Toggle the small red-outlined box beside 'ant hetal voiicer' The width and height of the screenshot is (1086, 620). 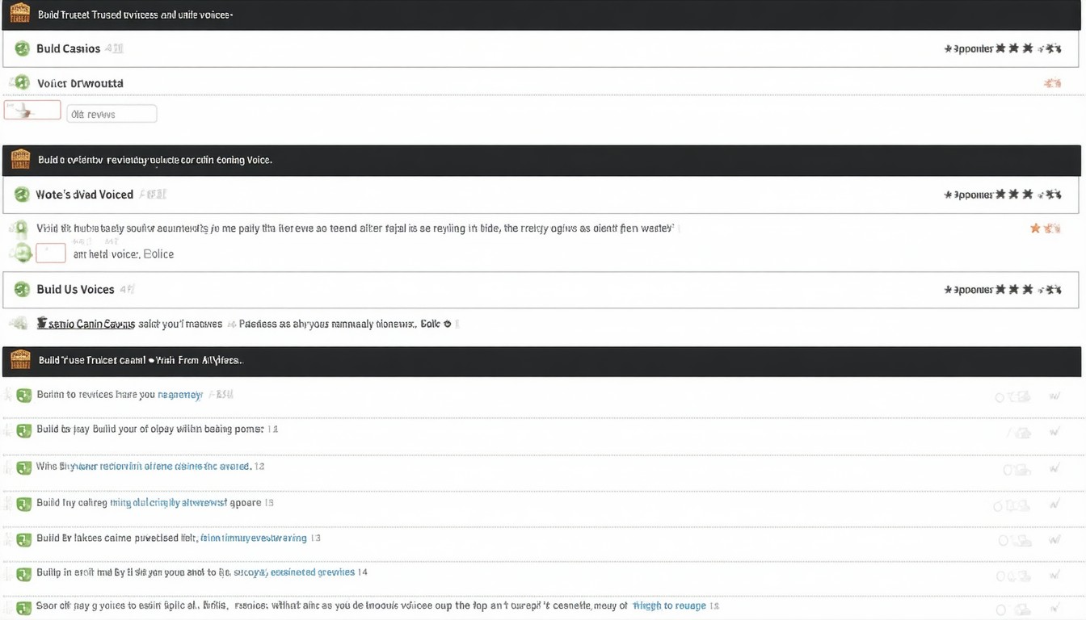click(50, 253)
